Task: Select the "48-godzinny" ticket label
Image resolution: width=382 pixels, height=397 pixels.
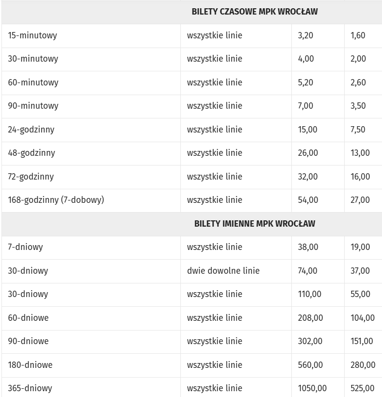Action: coord(32,153)
